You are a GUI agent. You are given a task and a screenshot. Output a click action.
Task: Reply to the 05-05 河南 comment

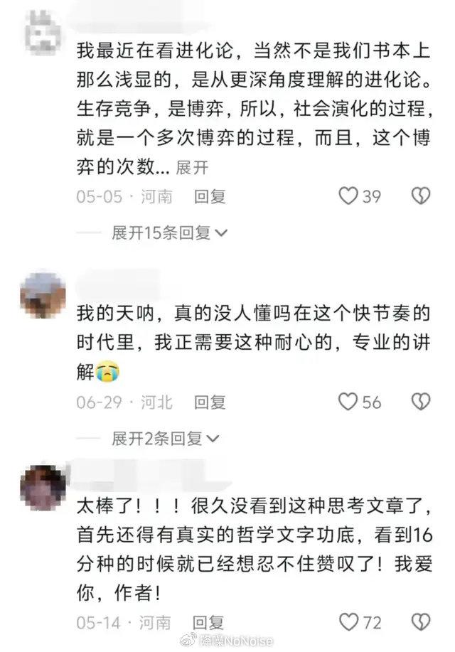pos(210,196)
